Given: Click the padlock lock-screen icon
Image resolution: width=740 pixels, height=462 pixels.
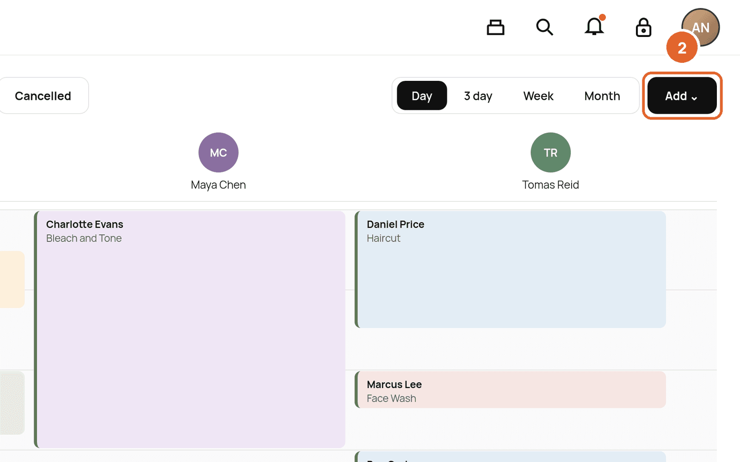Looking at the screenshot, I should click(x=643, y=27).
